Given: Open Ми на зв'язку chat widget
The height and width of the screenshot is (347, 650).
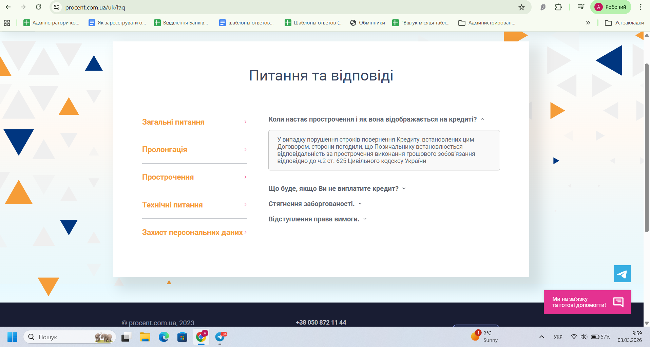Looking at the screenshot, I should [x=587, y=302].
